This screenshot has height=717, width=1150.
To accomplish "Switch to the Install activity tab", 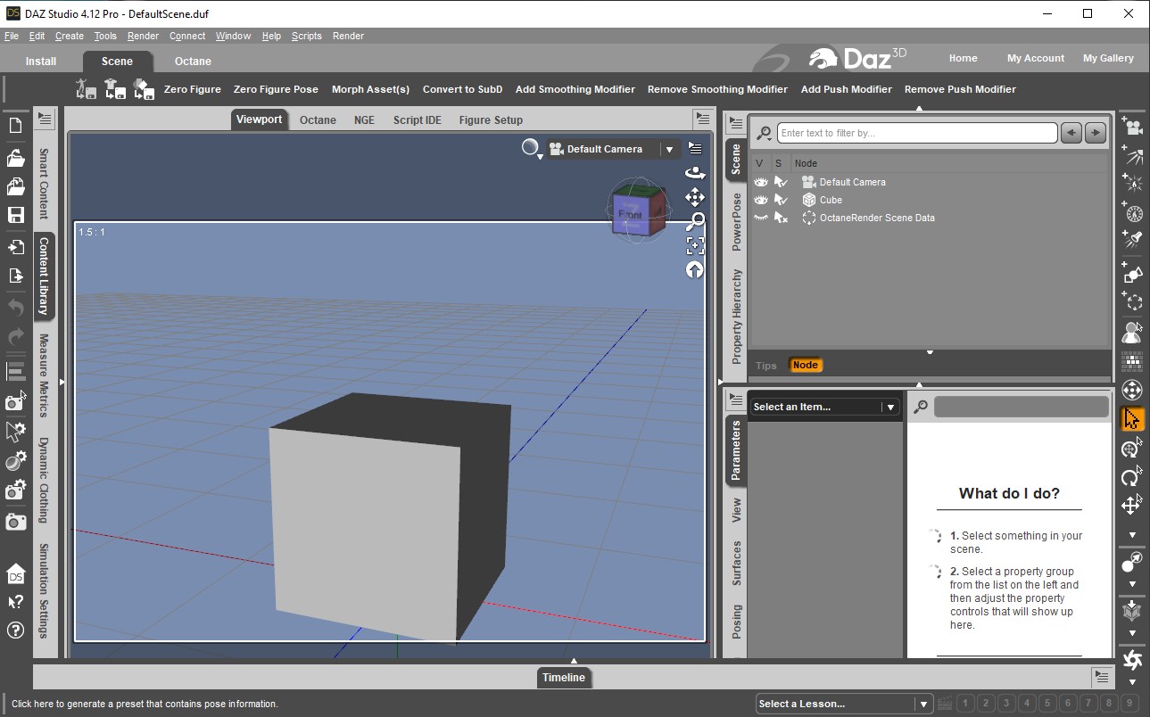I will [41, 62].
